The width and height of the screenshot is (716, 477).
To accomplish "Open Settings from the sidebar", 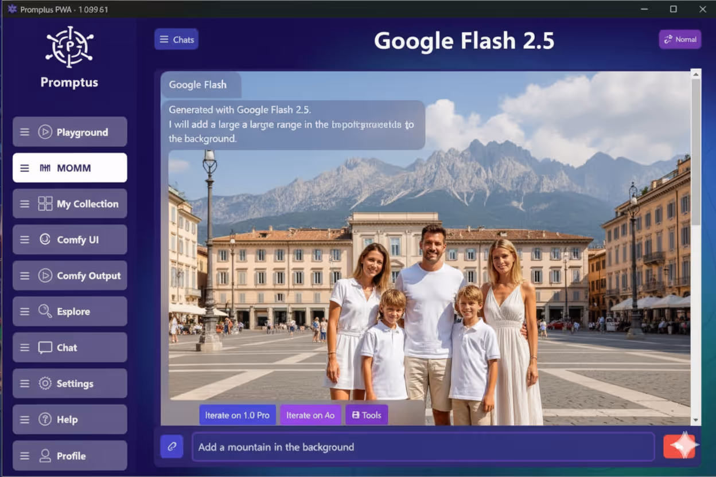I will [70, 384].
